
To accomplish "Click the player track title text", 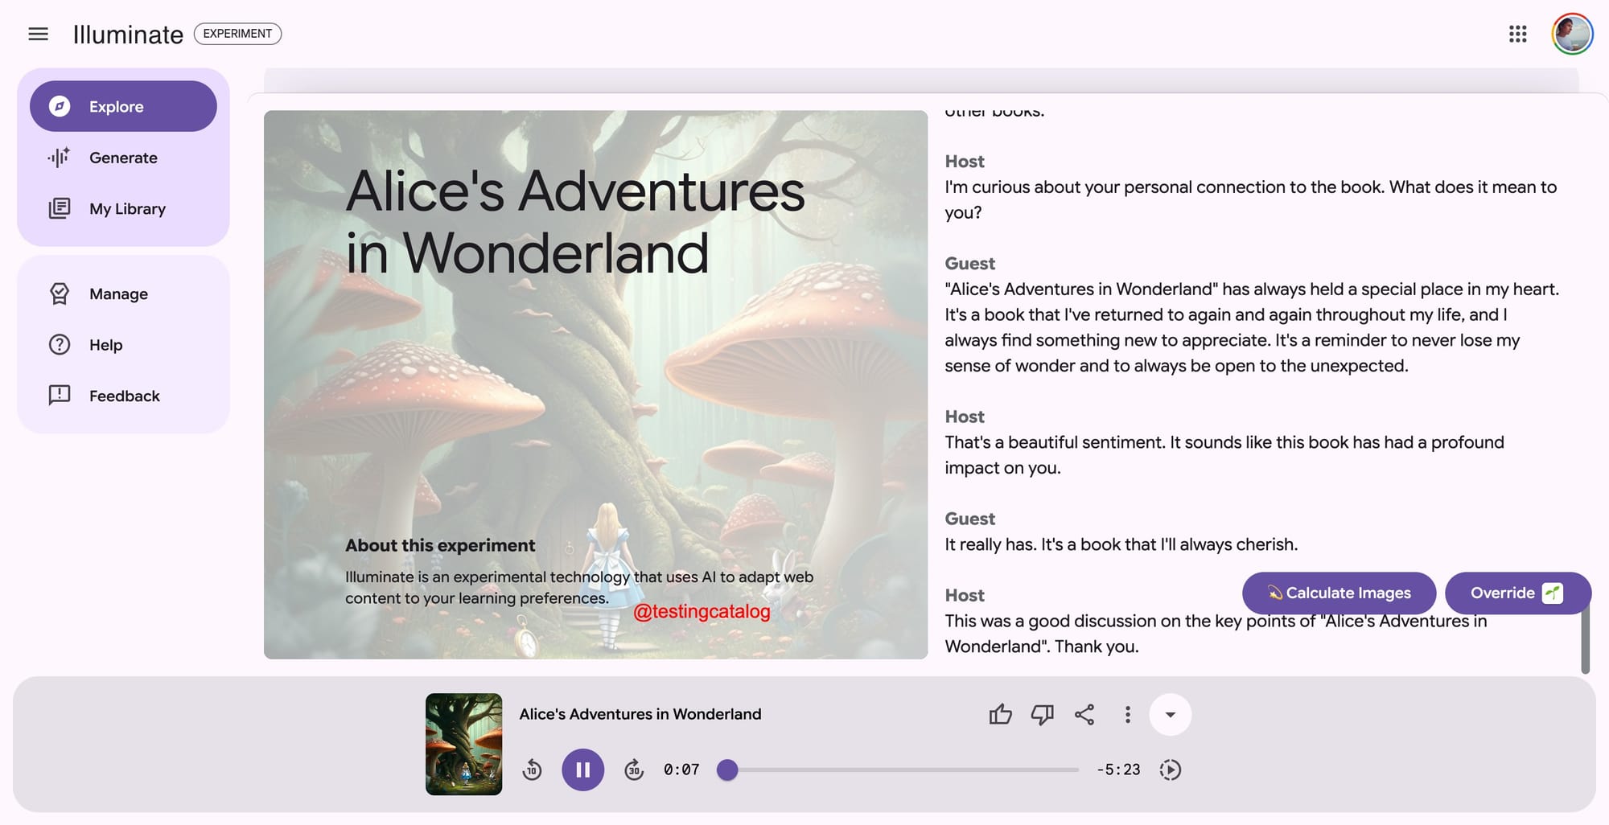I will click(640, 714).
